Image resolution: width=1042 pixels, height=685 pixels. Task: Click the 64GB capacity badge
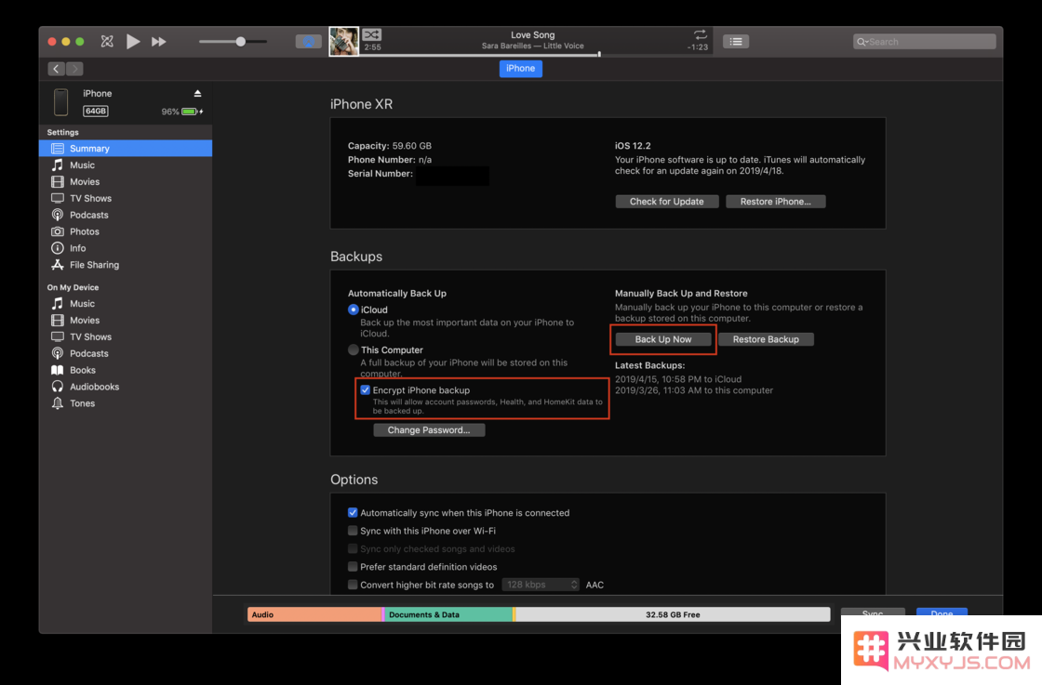(x=96, y=111)
